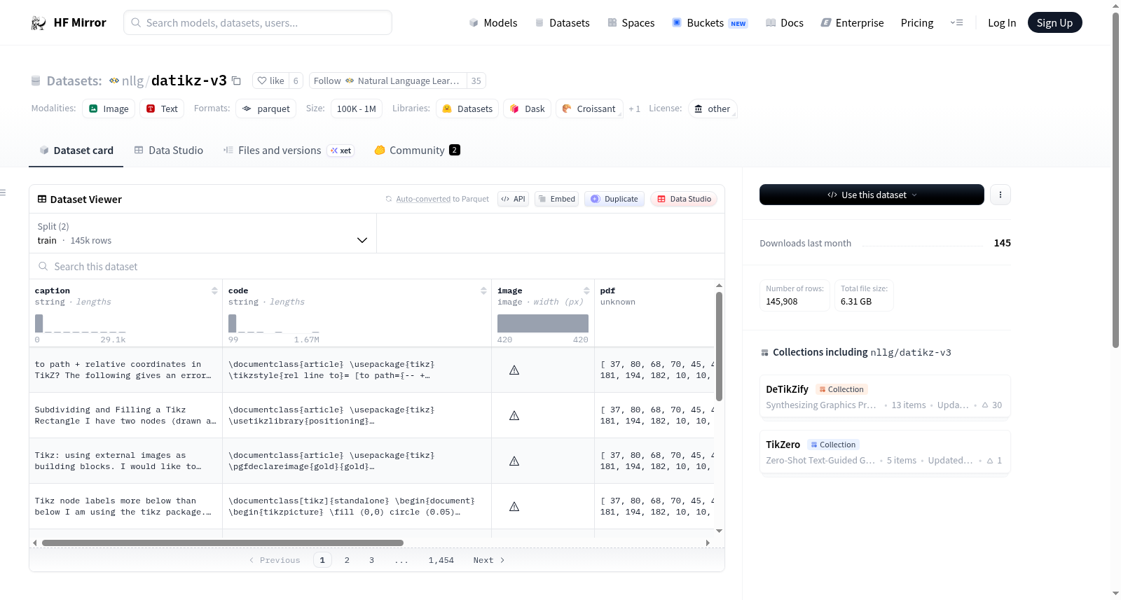Sort by the caption column arrows

(214, 291)
